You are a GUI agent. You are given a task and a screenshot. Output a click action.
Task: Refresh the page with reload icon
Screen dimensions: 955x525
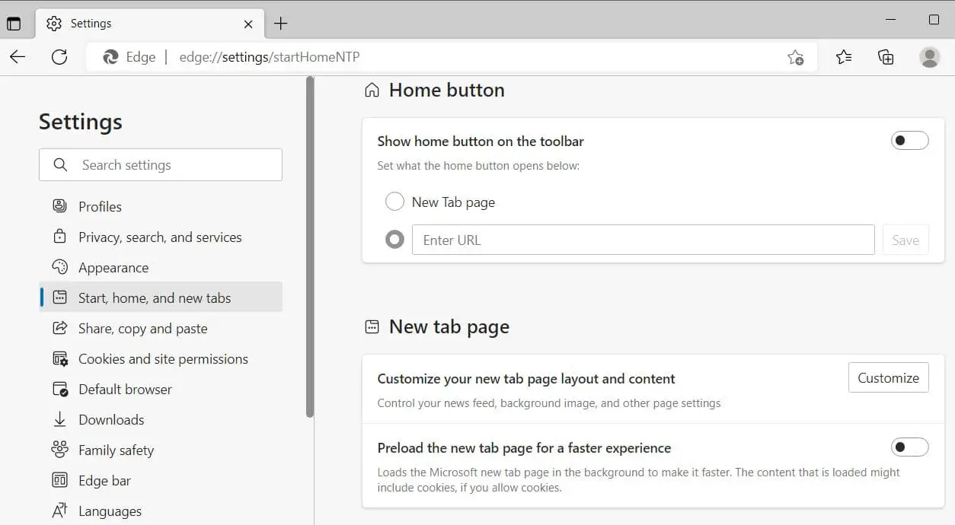(x=59, y=57)
